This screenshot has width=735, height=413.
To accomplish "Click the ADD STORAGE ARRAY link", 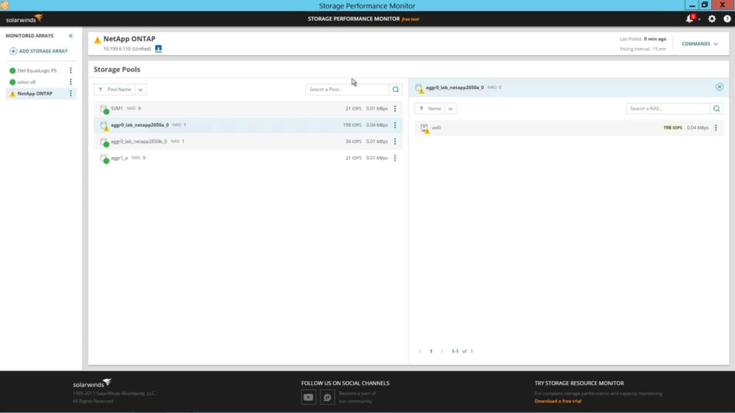I will (39, 50).
